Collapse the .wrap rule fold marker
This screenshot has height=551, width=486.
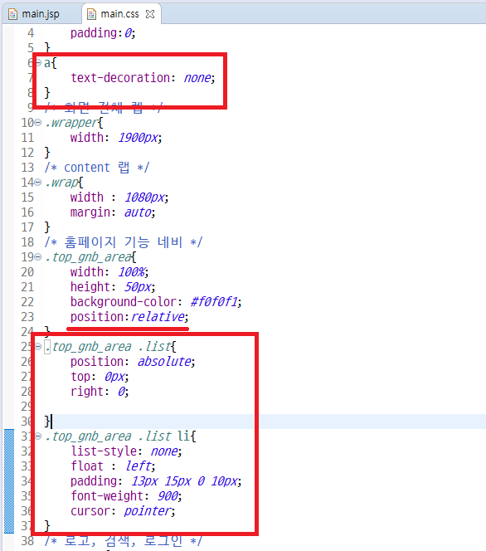[x=38, y=183]
